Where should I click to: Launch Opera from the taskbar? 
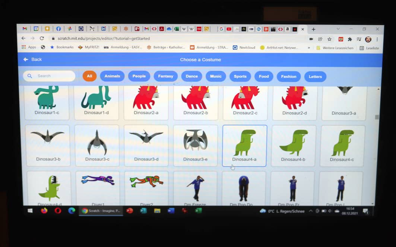pyautogui.click(x=58, y=211)
